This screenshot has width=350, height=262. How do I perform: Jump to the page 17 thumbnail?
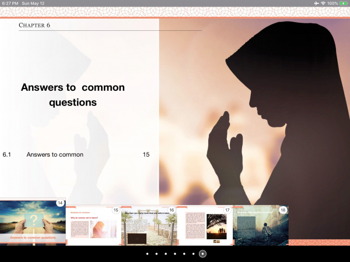(x=204, y=226)
